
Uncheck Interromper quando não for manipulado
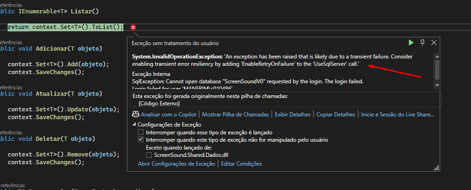[141, 140]
